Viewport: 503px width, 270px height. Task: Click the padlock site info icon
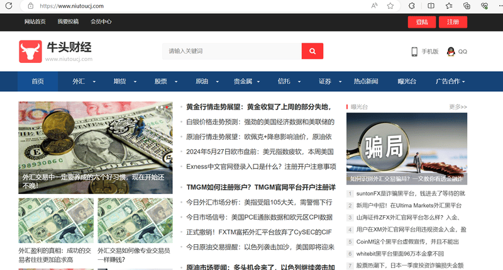pos(30,6)
